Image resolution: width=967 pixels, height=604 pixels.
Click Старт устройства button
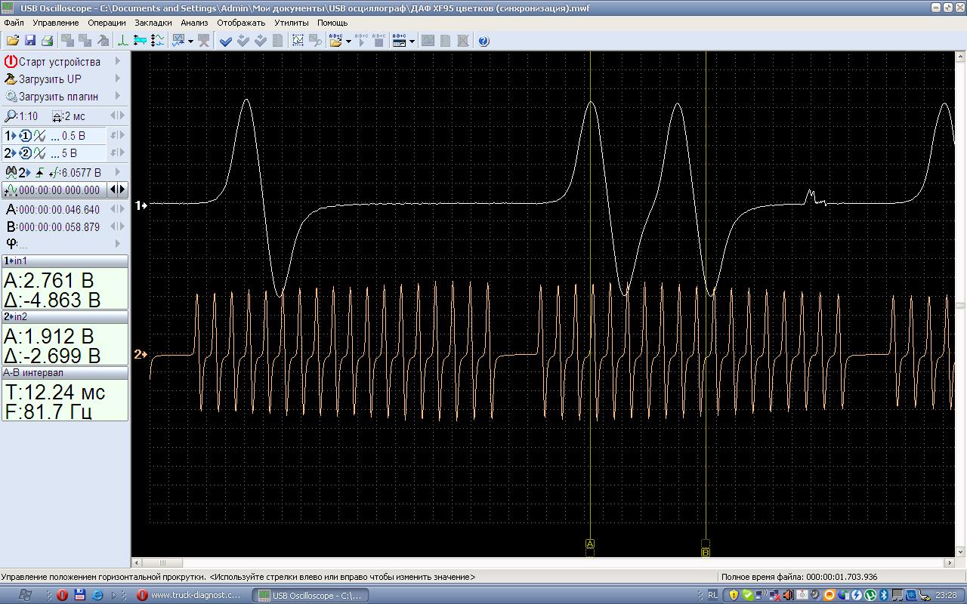(60, 62)
